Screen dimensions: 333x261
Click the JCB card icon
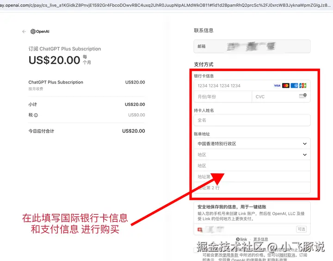pos(303,85)
